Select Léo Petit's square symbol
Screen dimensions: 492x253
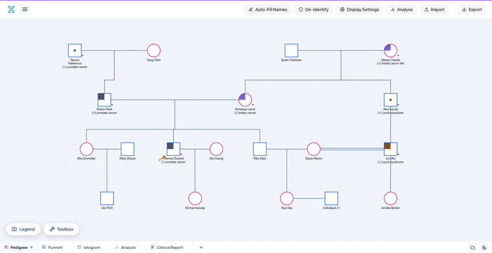tap(107, 199)
